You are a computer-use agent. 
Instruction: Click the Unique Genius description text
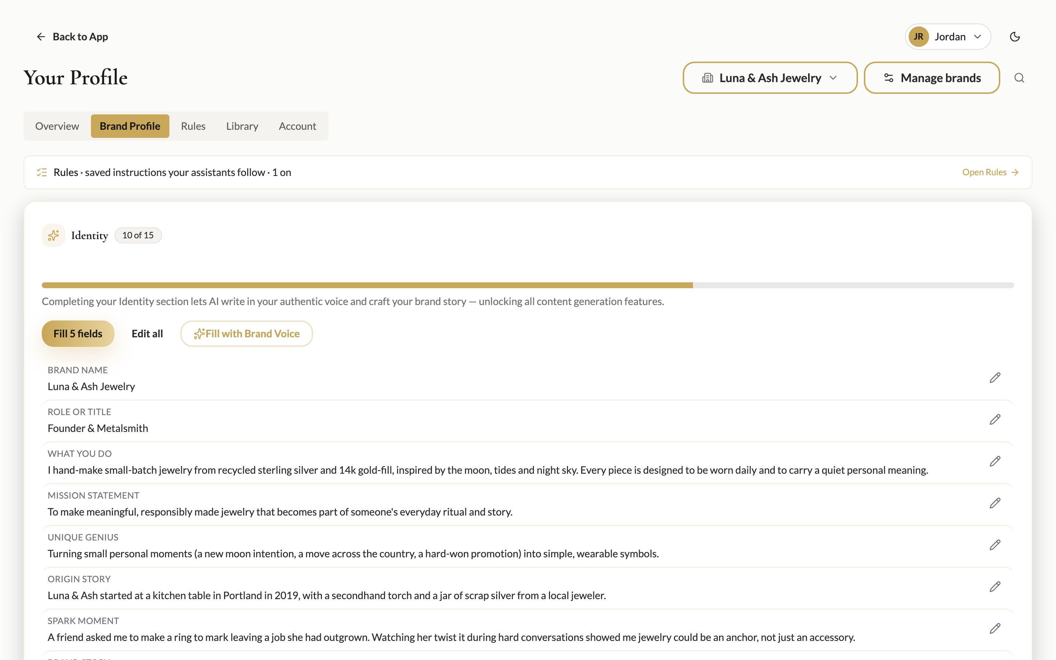click(353, 554)
